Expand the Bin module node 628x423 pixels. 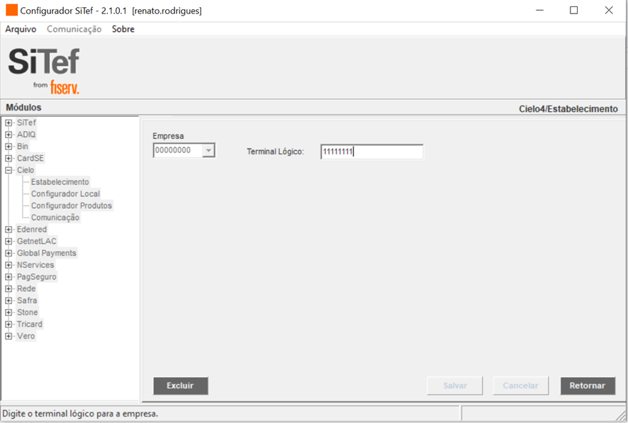point(9,147)
